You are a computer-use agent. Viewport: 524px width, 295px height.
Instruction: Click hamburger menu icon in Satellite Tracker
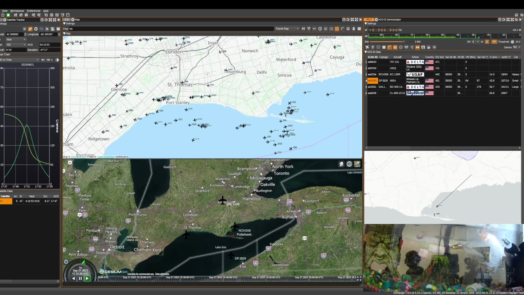click(x=58, y=29)
